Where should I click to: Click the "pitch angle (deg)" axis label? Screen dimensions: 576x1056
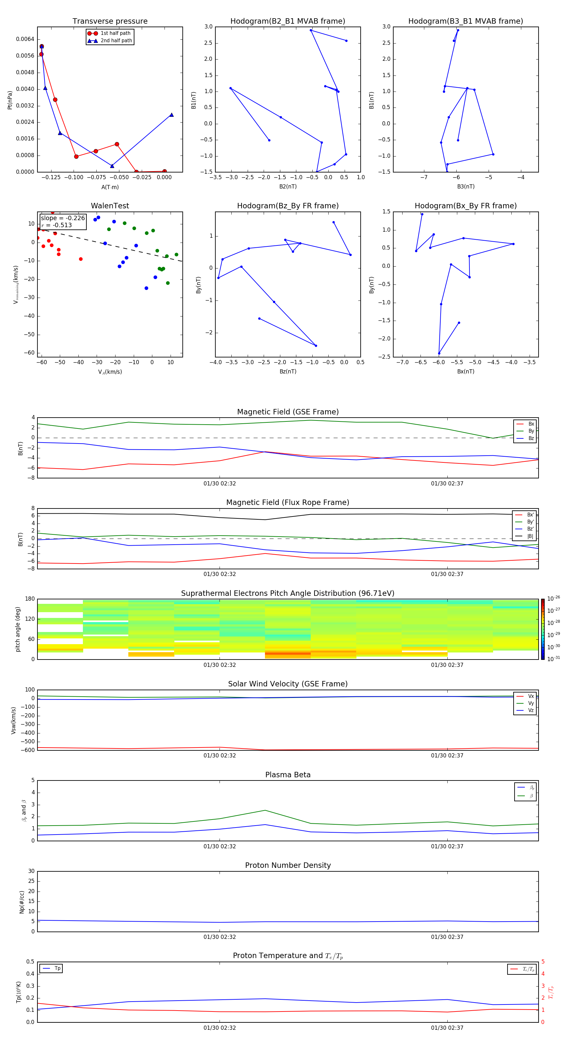pyautogui.click(x=18, y=629)
